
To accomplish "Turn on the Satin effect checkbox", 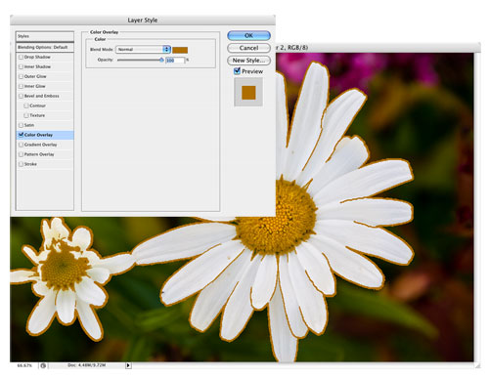I will [22, 125].
